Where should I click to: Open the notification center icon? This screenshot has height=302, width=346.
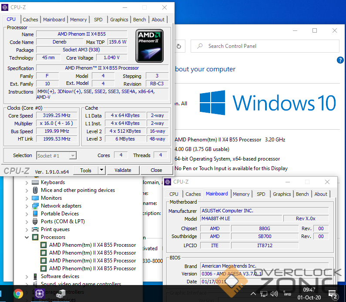[333, 294]
